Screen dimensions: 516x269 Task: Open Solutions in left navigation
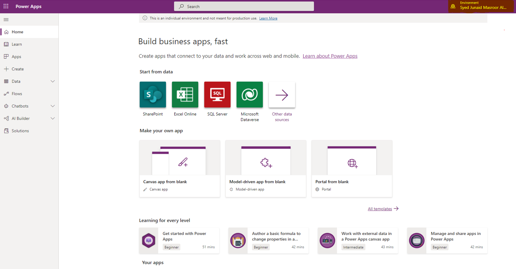click(20, 131)
